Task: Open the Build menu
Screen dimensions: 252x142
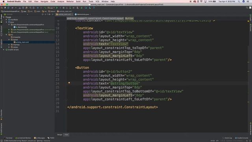Action: (x=78, y=2)
